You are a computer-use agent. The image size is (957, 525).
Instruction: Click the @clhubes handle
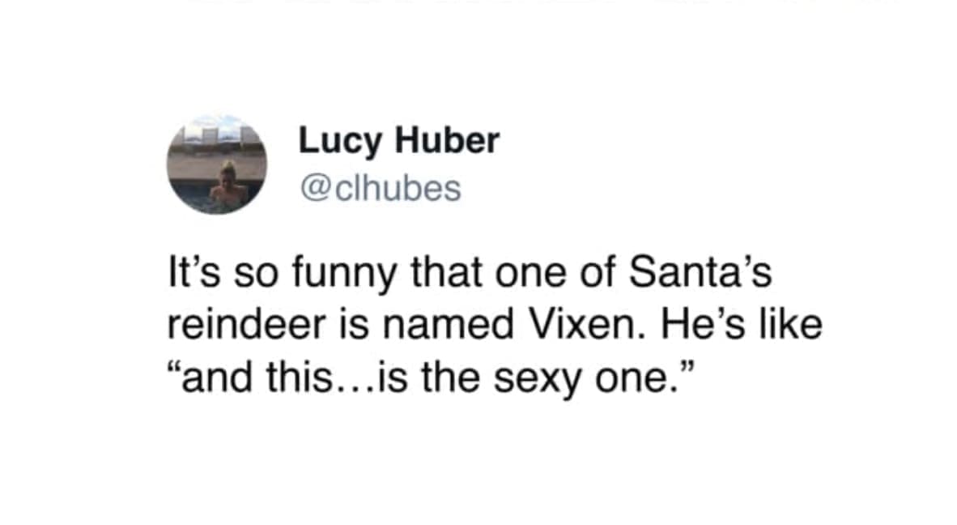pos(380,189)
